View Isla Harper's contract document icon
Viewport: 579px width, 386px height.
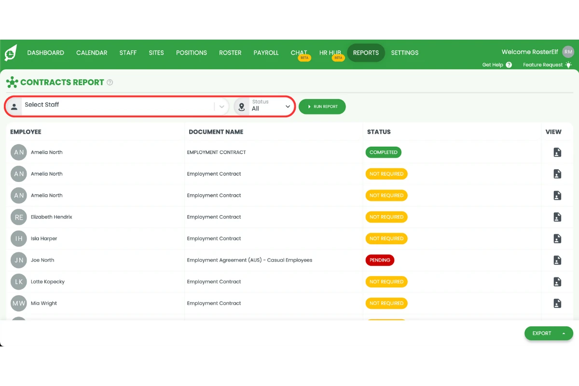557,239
